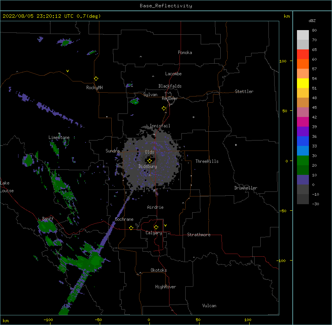Click the 50 tick on the bottom axis

[198, 320]
